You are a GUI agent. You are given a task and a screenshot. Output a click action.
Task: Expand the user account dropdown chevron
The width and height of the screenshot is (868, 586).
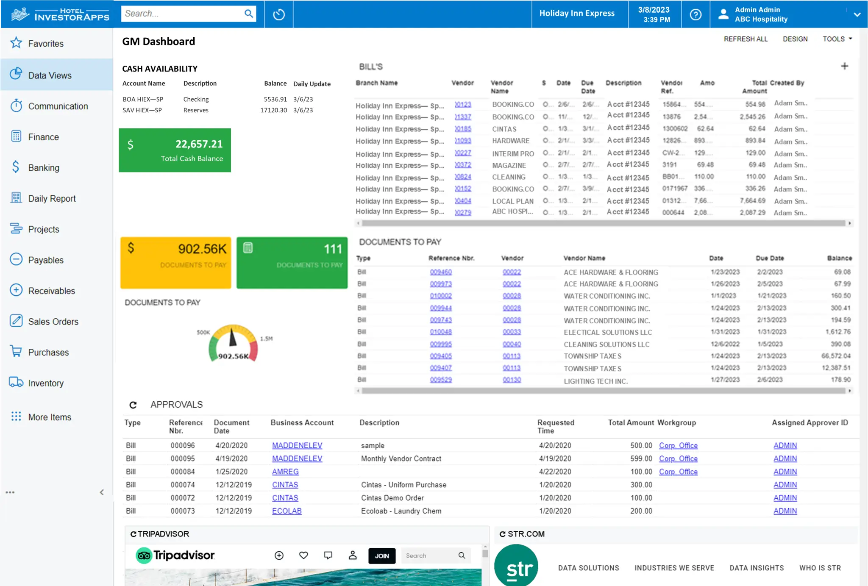coord(857,14)
